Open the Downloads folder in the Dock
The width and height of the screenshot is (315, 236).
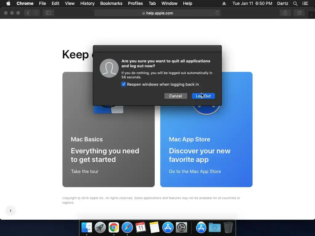tap(214, 228)
